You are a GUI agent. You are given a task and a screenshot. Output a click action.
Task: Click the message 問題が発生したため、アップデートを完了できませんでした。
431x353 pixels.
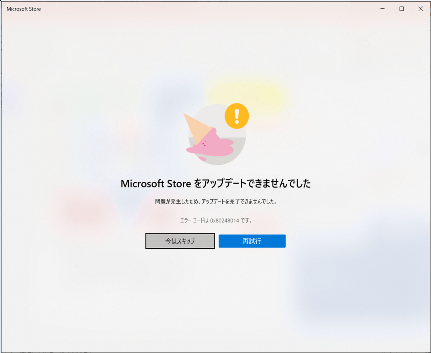coord(216,202)
